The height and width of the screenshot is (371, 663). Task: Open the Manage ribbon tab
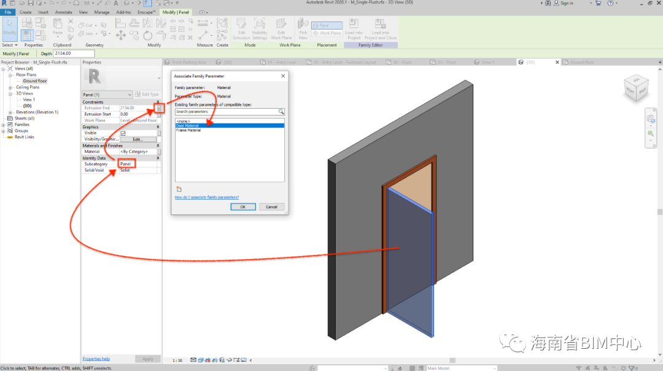click(102, 12)
